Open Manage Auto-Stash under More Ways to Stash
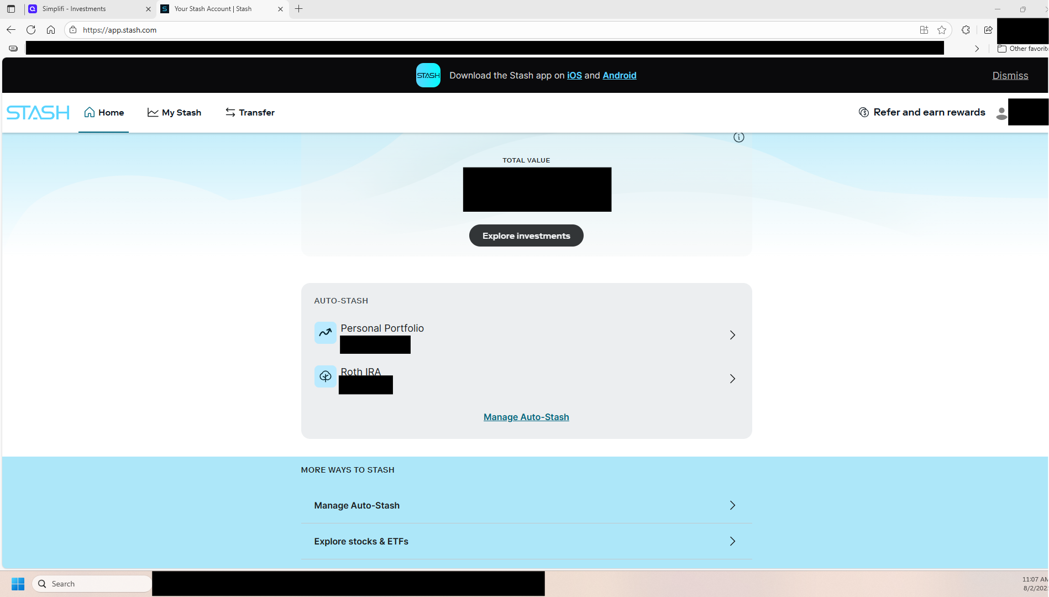Image resolution: width=1049 pixels, height=597 pixels. click(x=526, y=505)
